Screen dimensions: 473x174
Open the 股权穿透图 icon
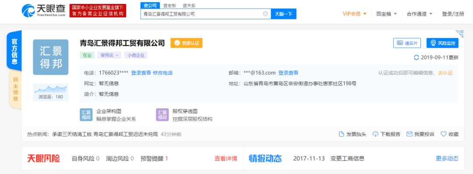pos(162,115)
